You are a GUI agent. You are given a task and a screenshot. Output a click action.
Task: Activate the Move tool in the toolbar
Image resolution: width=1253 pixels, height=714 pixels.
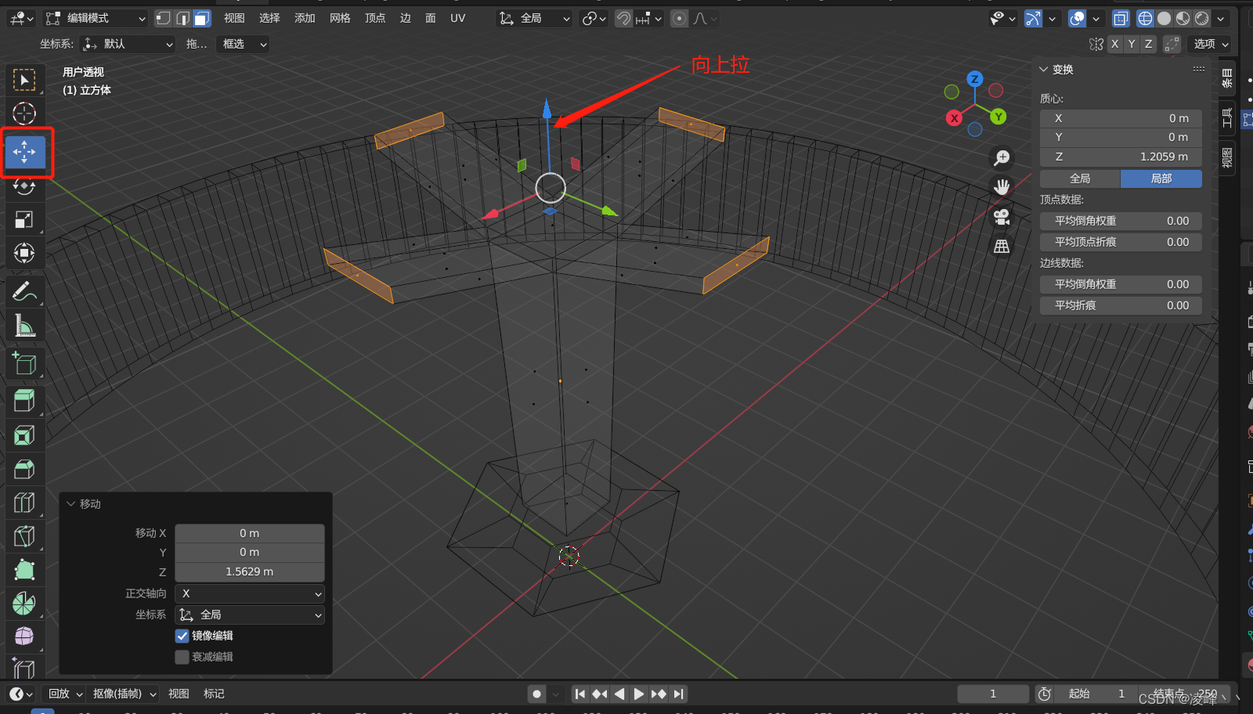(24, 152)
